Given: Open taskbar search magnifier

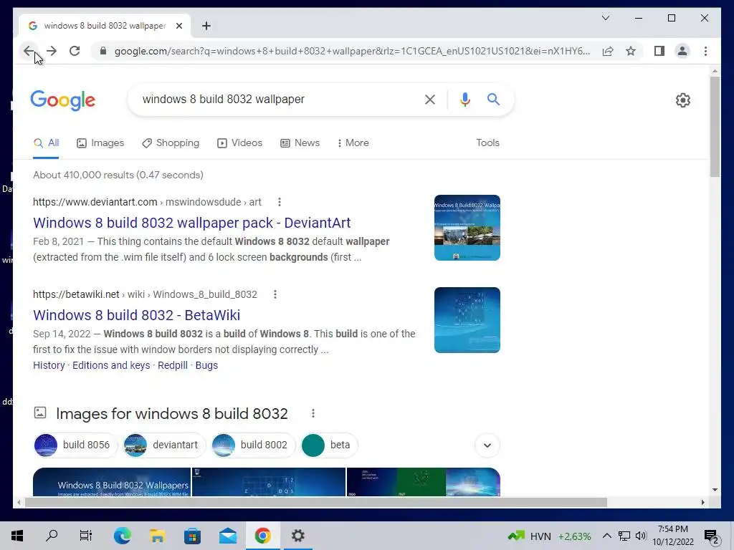Looking at the screenshot, I should point(52,536).
